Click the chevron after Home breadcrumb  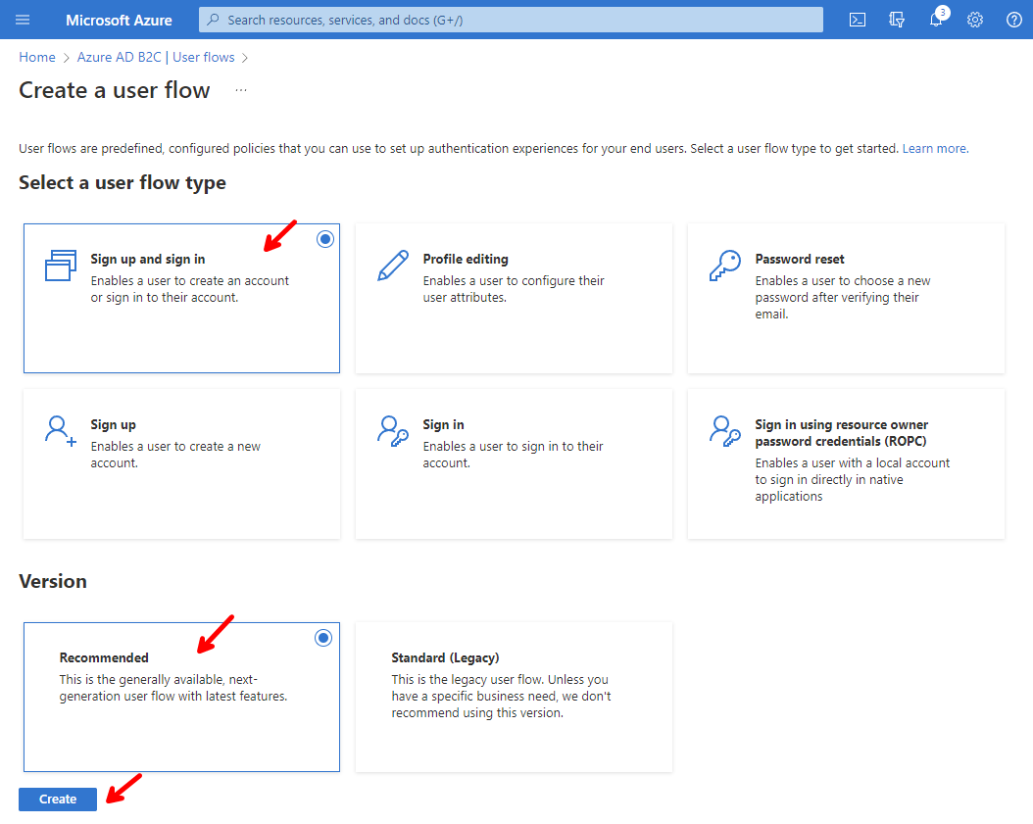point(66,58)
